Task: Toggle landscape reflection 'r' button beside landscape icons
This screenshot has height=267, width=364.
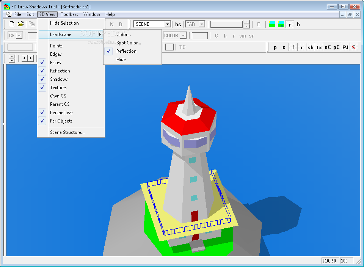Action: (290, 24)
